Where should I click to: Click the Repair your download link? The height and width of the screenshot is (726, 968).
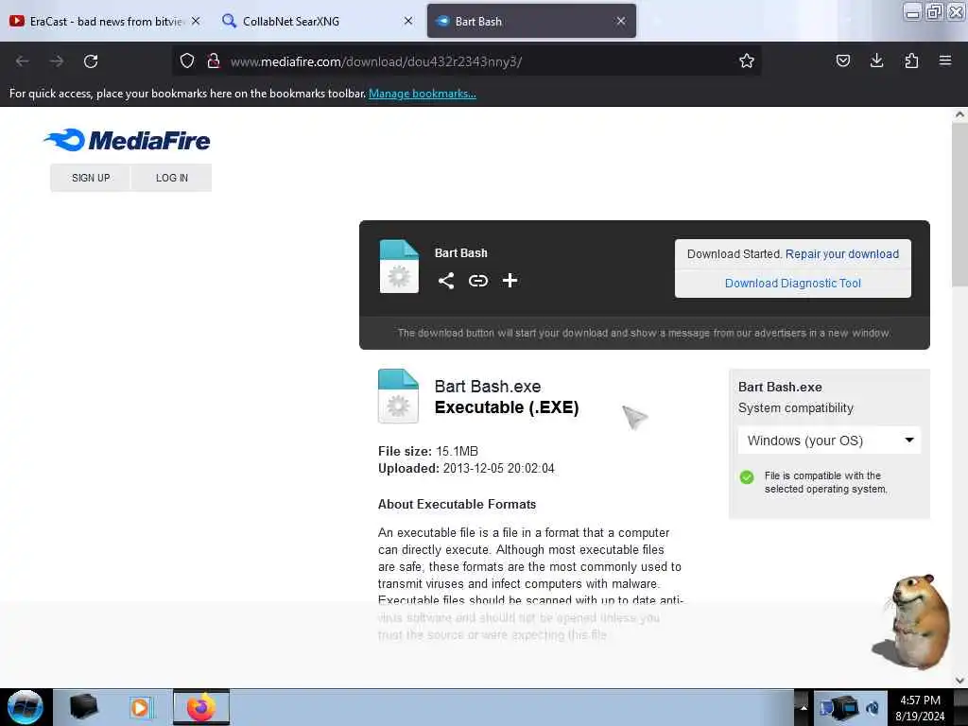(842, 253)
